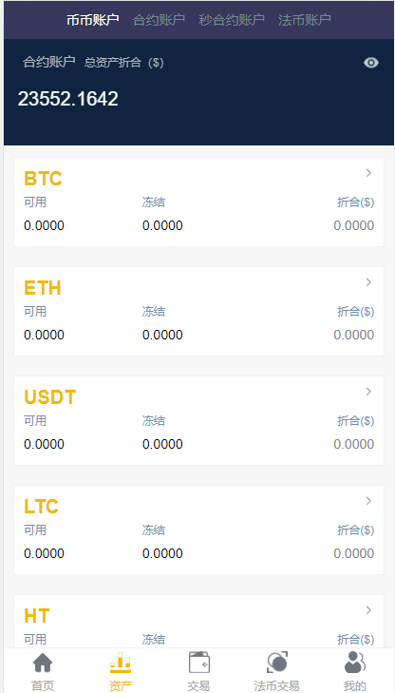
Task: Select the LTC coin title
Action: pos(41,507)
